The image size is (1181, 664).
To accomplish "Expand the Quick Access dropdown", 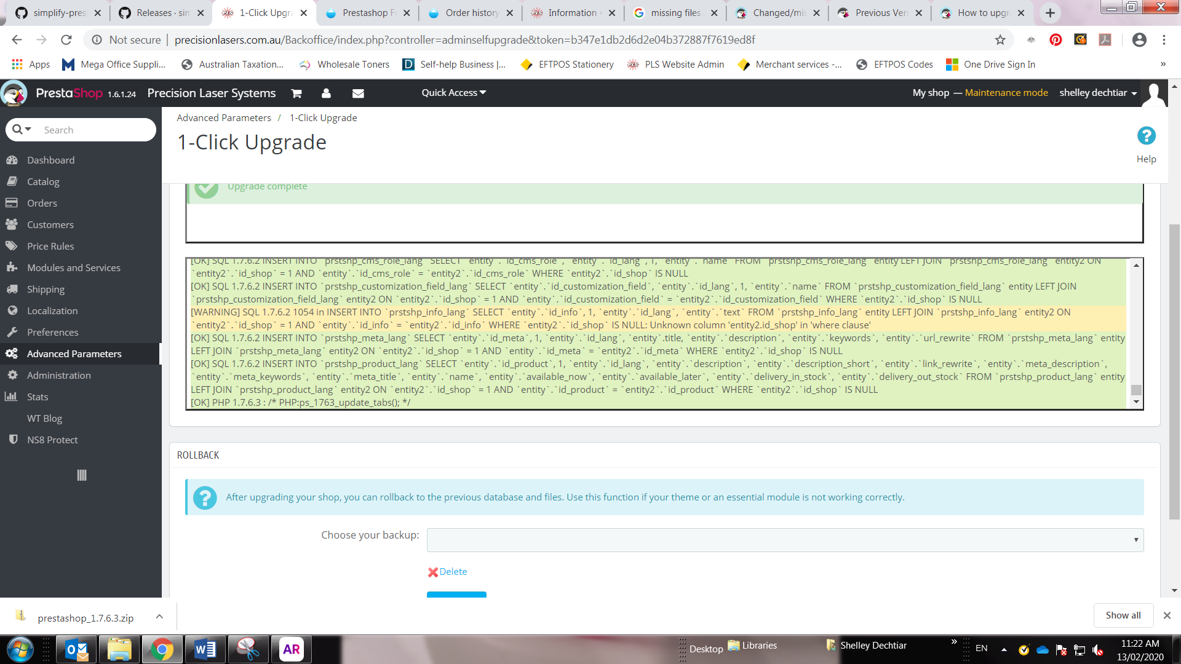I will coord(453,93).
